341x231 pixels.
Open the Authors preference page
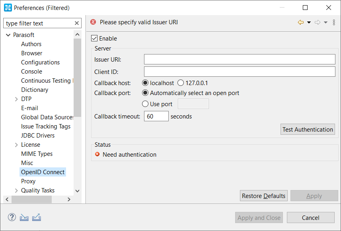[x=31, y=44]
